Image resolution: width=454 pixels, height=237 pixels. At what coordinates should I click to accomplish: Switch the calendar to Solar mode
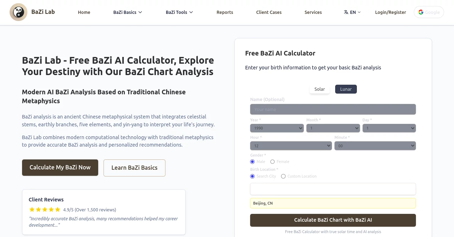point(319,89)
